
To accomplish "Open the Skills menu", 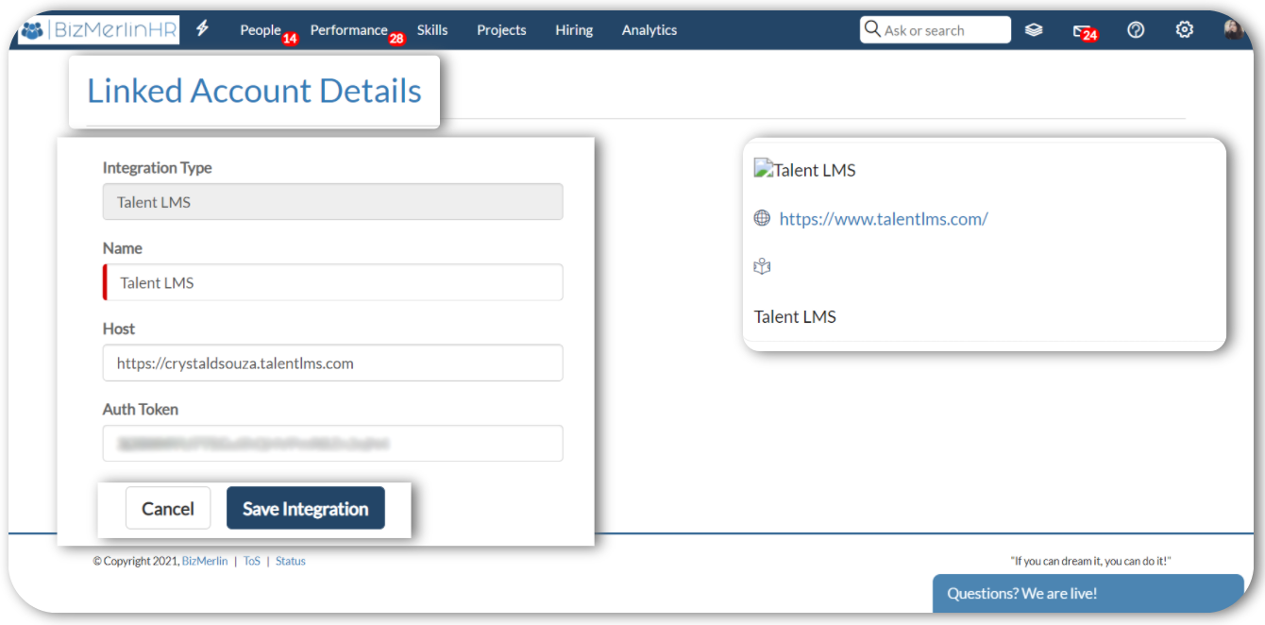I will coord(432,30).
